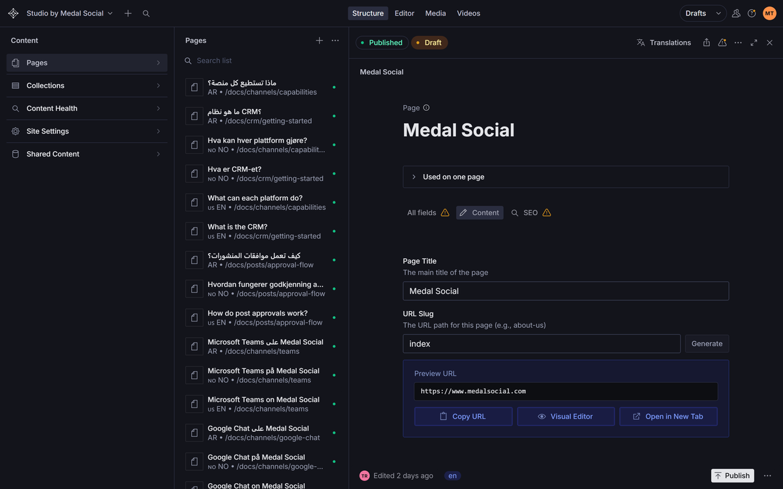The width and height of the screenshot is (783, 489).
Task: Click the TR editor avatar in footer
Action: [365, 476]
